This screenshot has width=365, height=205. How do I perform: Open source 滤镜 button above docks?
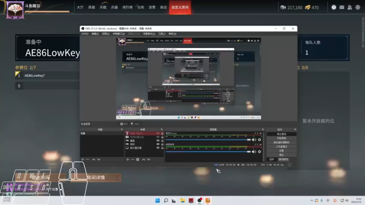click(x=135, y=124)
